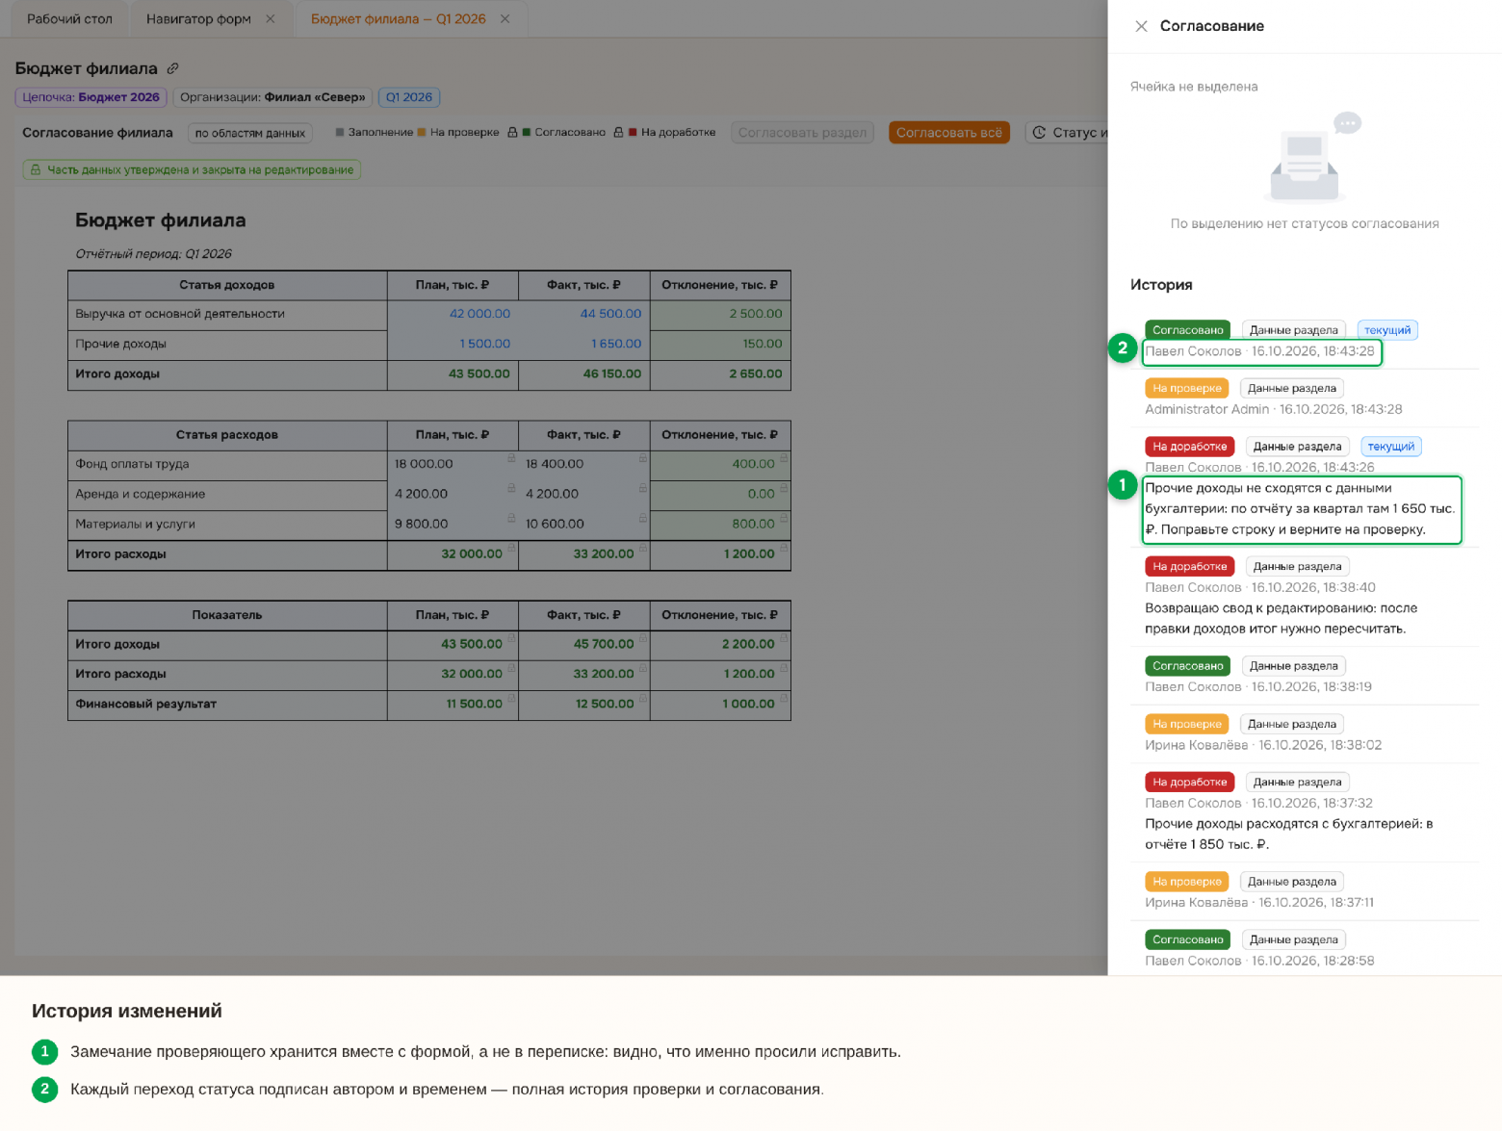Click the На доработке badge at 18:43:26
The width and height of the screenshot is (1502, 1131).
pos(1189,447)
